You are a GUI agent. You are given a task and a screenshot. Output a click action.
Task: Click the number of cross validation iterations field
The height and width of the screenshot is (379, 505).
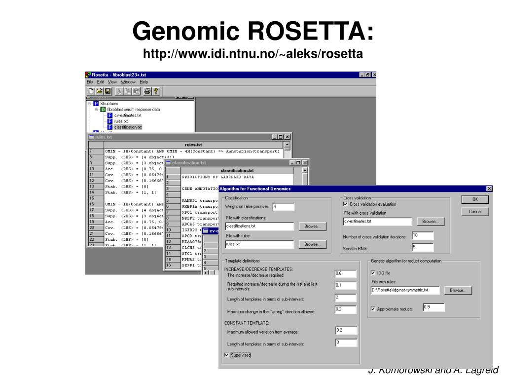tap(423, 235)
